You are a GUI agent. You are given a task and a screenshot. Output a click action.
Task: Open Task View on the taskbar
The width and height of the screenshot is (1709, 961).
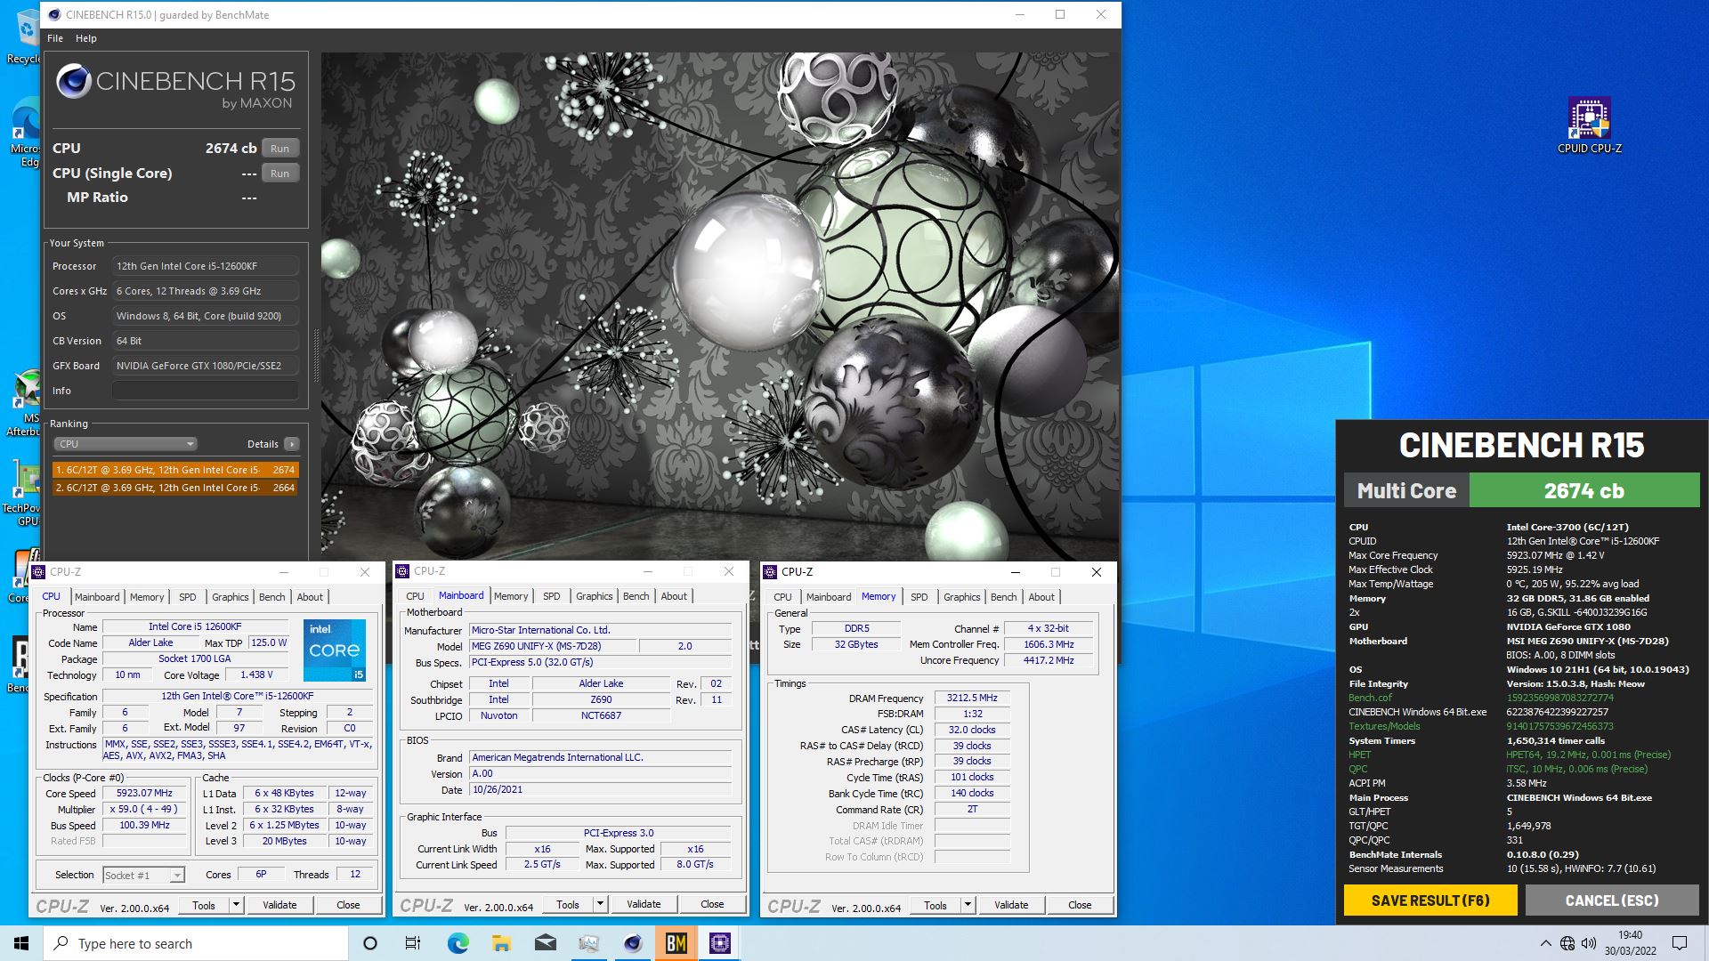click(413, 943)
